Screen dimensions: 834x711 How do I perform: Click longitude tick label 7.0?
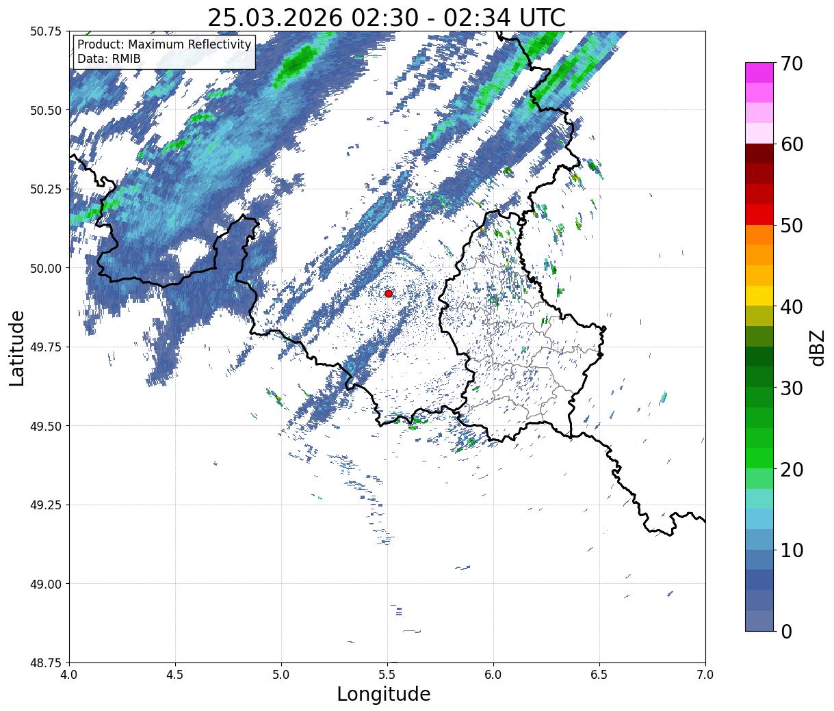tap(705, 674)
